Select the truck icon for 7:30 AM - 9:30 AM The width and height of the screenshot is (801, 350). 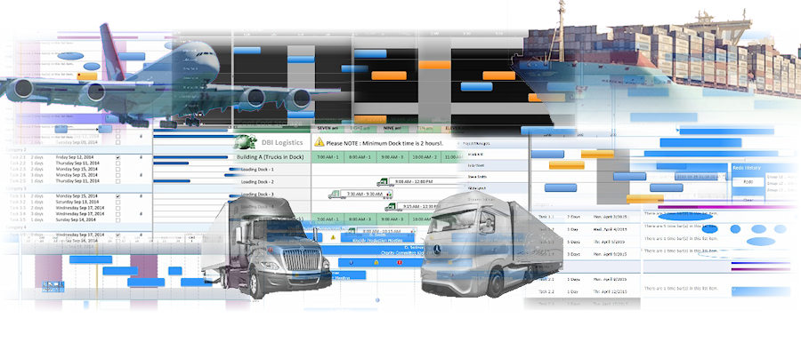336,195
